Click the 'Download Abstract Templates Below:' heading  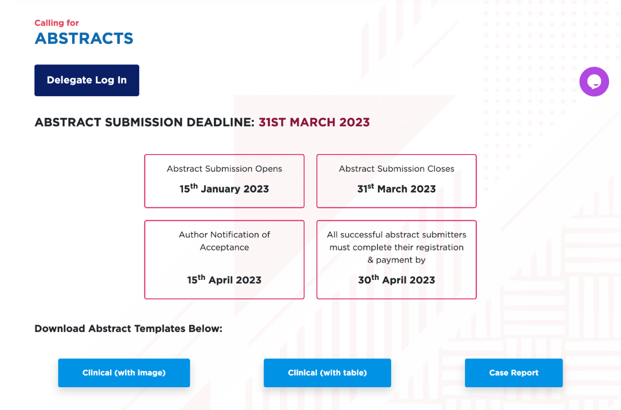point(128,329)
